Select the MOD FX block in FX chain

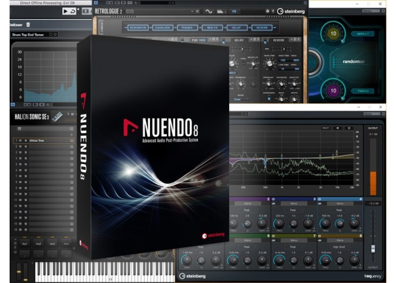212,28
